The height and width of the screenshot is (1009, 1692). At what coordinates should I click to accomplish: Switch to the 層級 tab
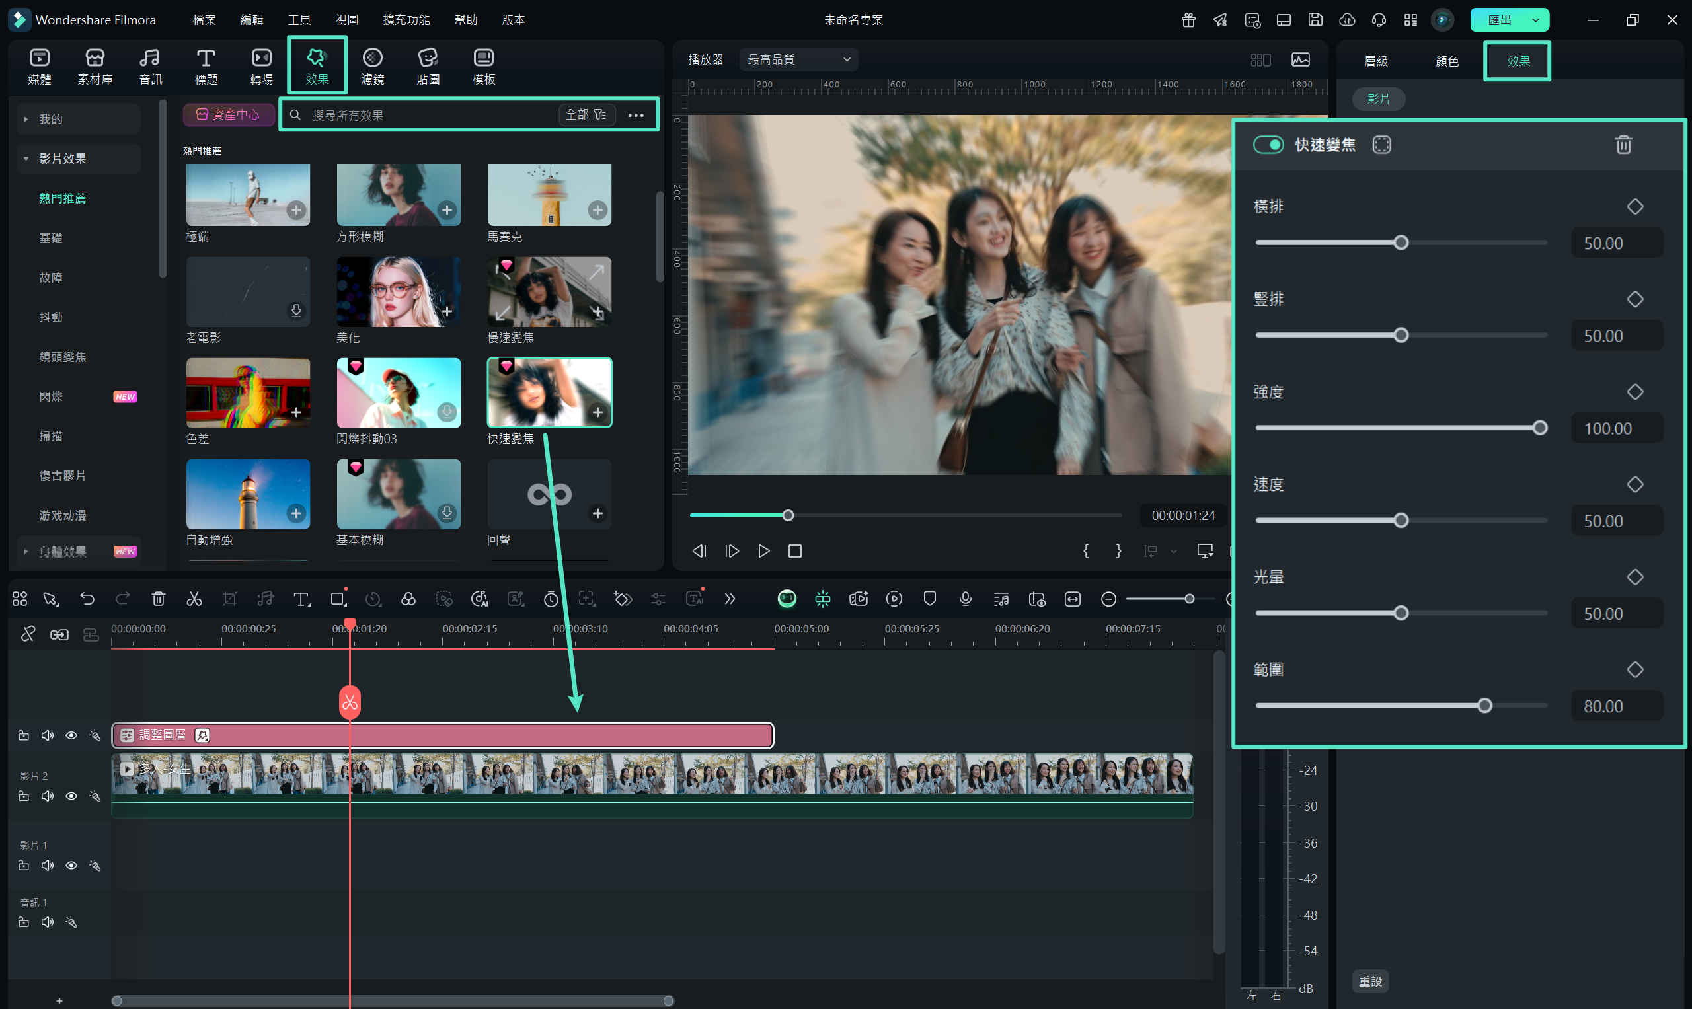pos(1376,61)
